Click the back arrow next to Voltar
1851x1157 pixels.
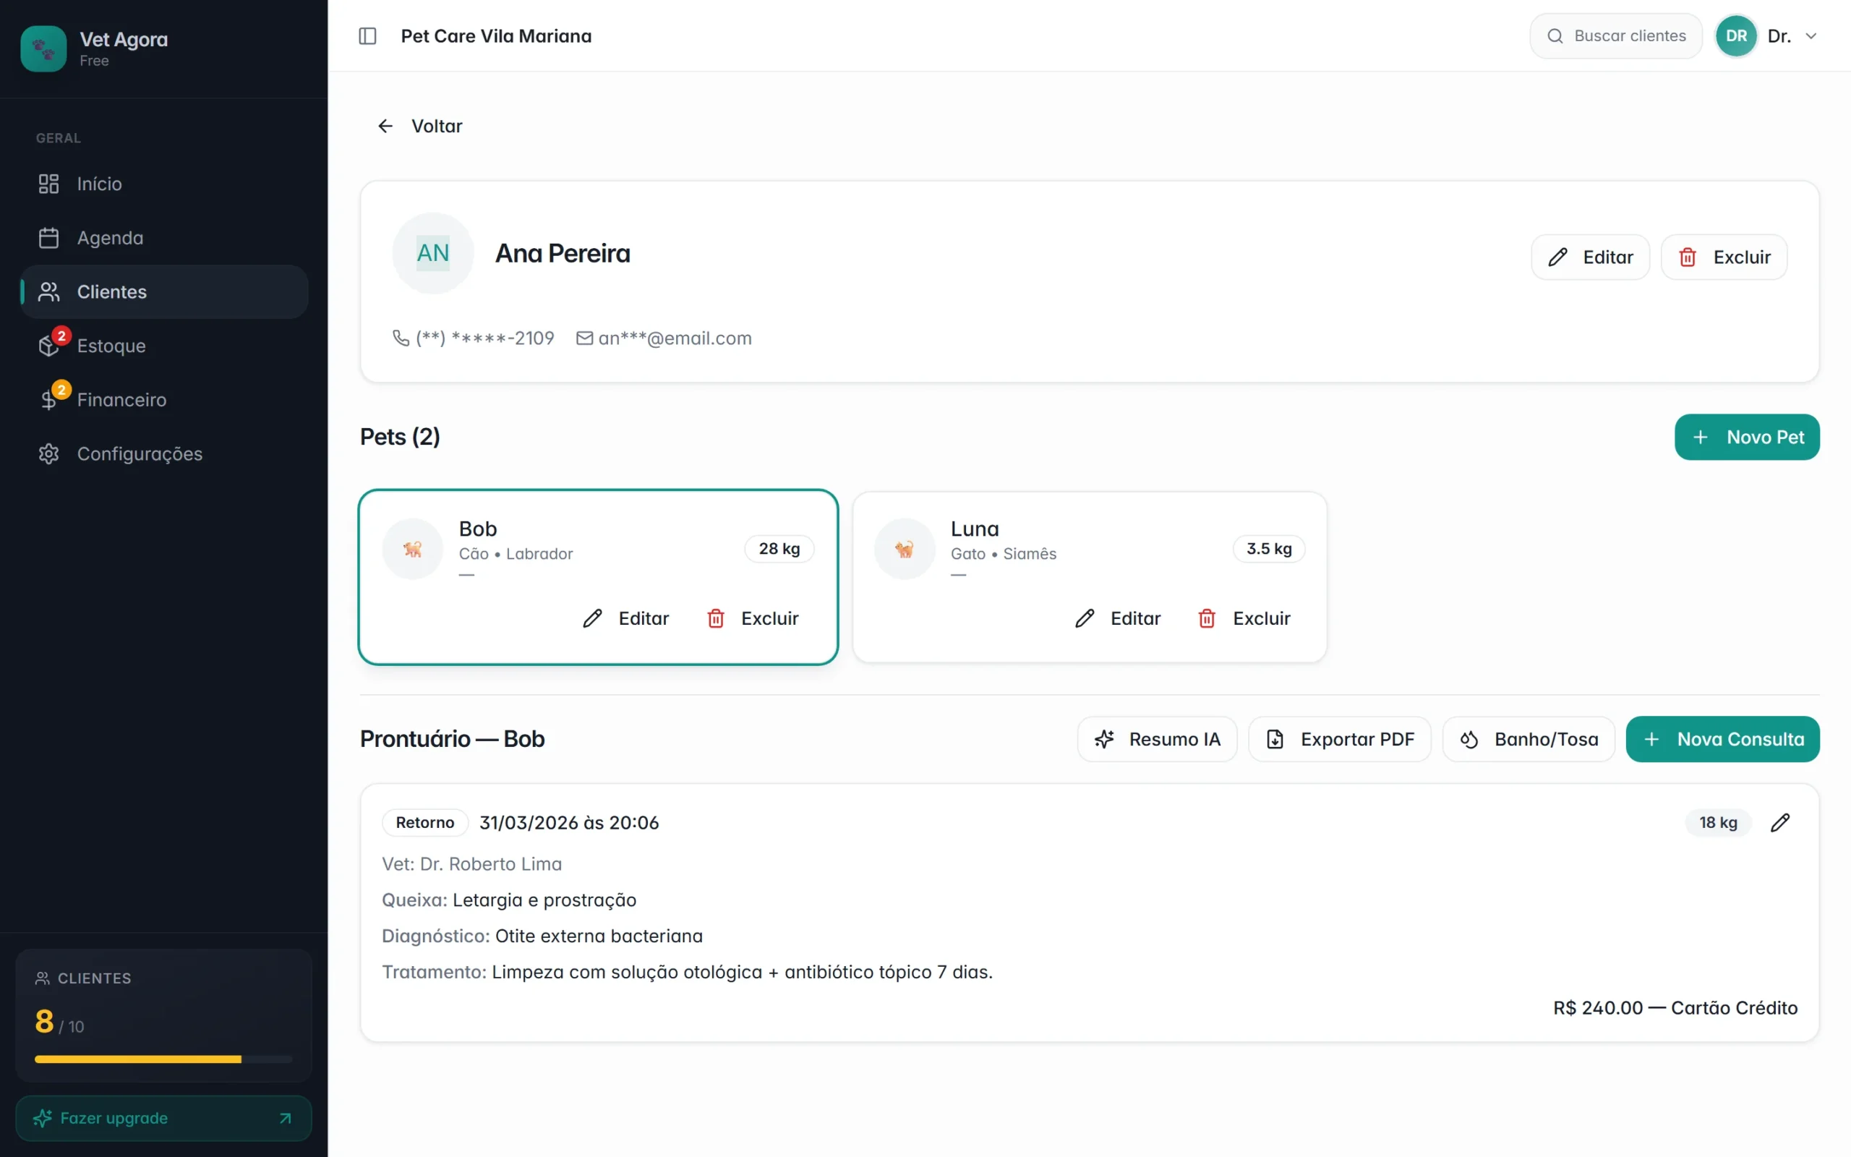[x=385, y=126]
